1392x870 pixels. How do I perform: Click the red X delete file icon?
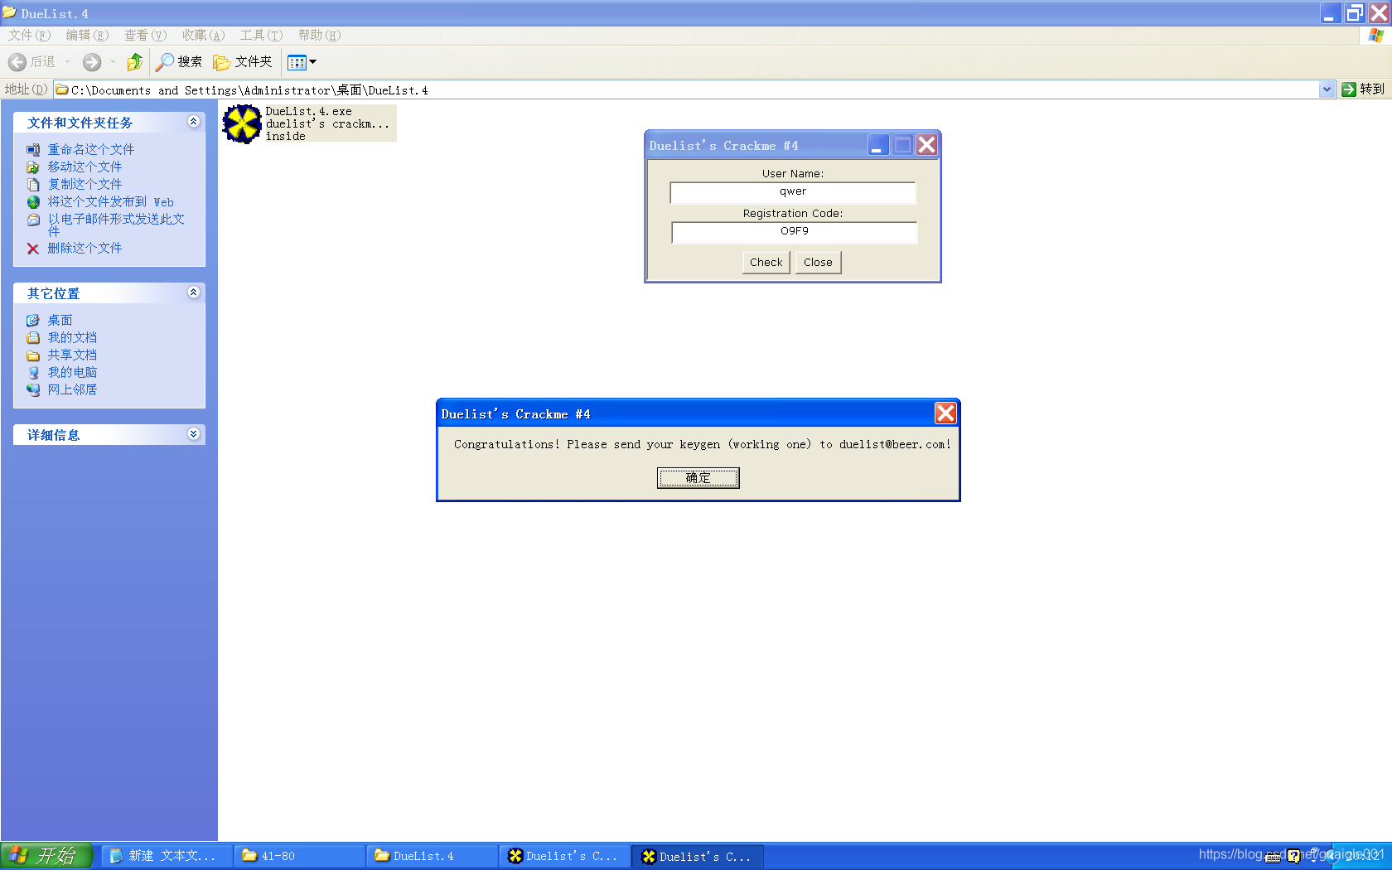[33, 249]
